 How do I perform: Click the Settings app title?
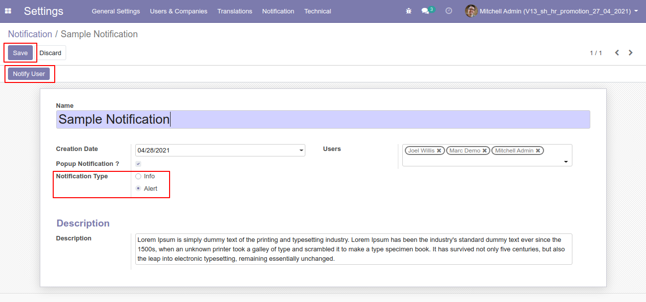44,11
